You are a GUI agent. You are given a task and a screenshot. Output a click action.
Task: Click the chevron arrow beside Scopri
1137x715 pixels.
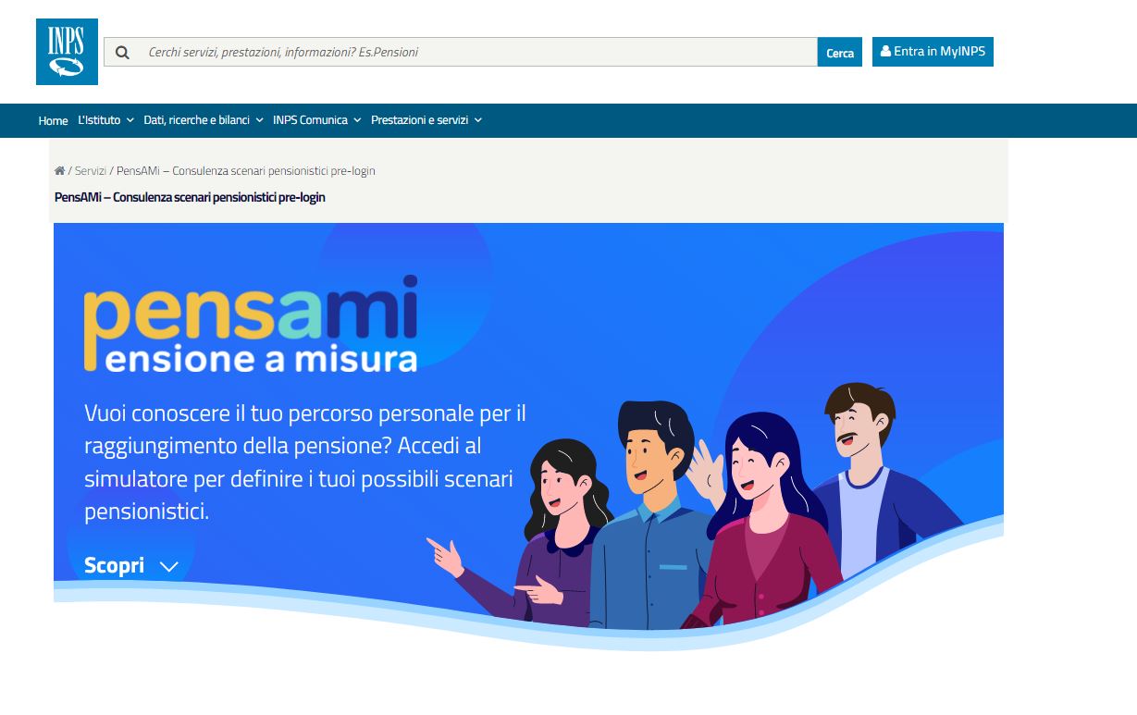pyautogui.click(x=168, y=567)
